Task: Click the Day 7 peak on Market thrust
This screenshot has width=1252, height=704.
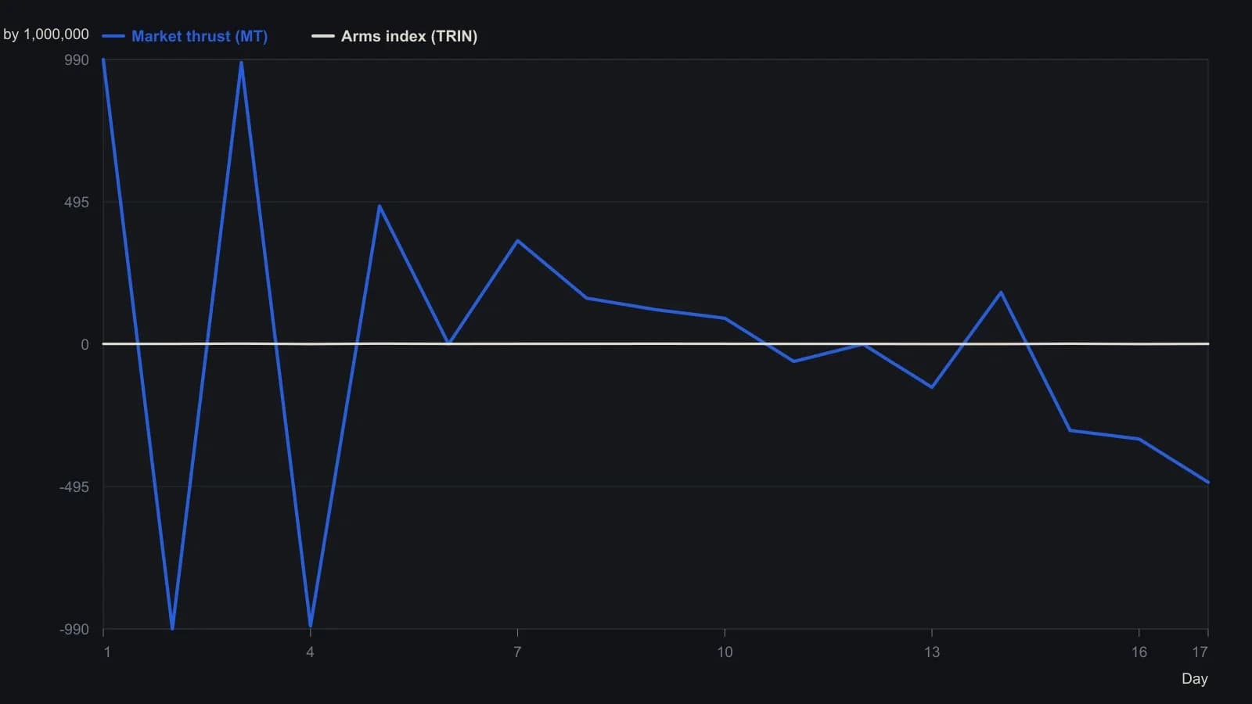Action: 517,240
